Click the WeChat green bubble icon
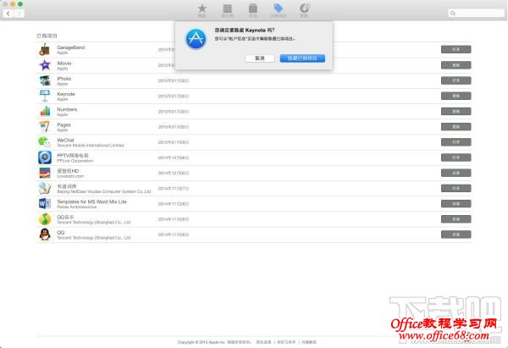The width and height of the screenshot is (508, 348). click(45, 142)
